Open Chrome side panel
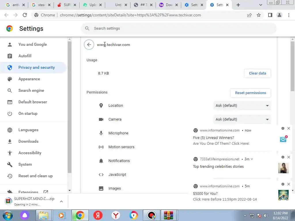Image resolution: width=295 pixels, height=221 pixels. [x=270, y=15]
